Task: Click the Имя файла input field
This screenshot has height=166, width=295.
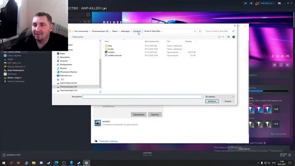Action: pos(143,96)
